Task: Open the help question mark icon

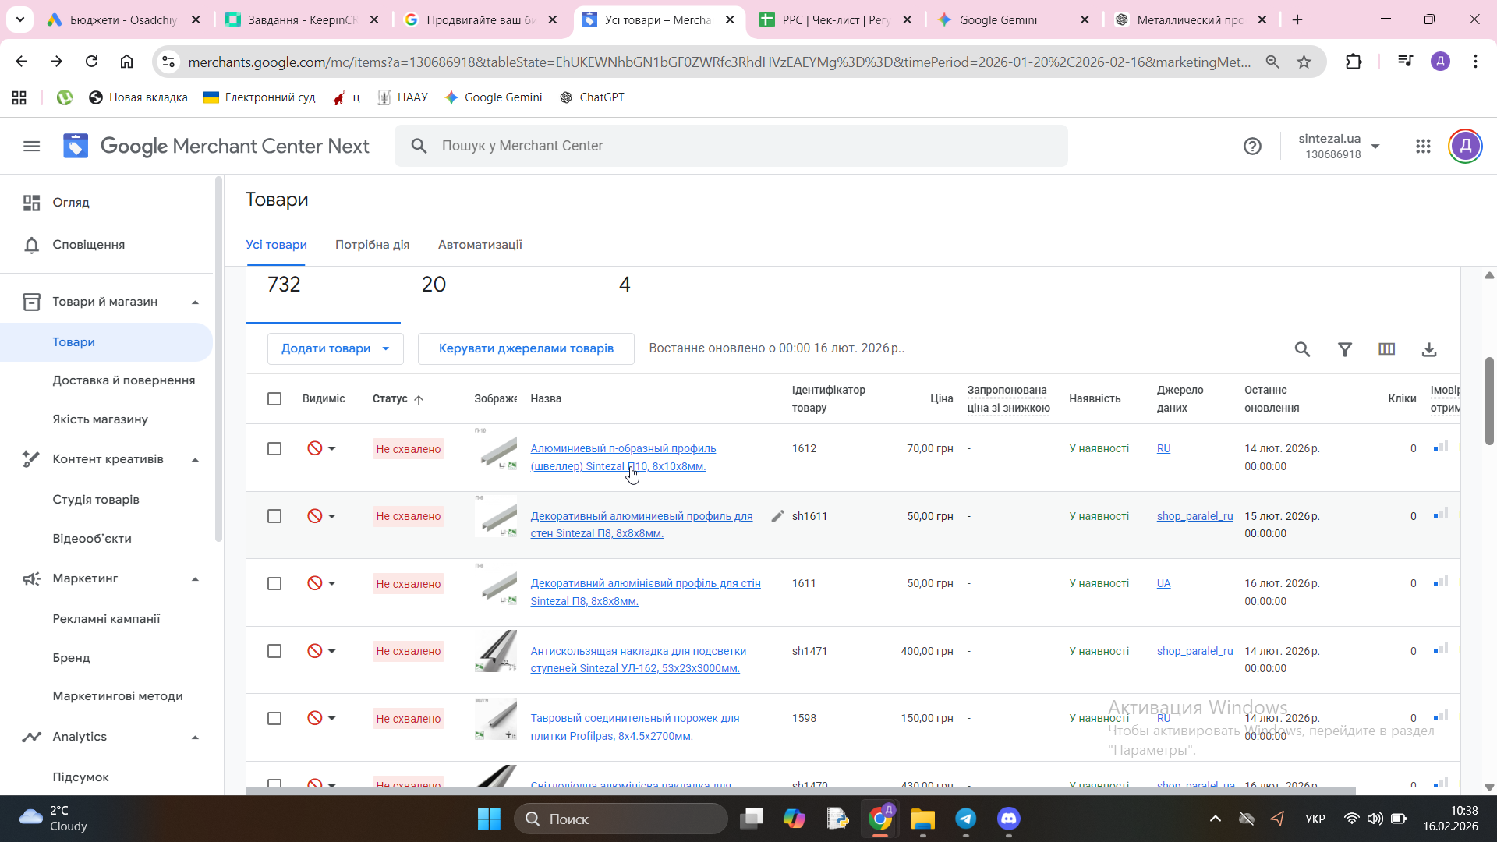Action: [1252, 146]
